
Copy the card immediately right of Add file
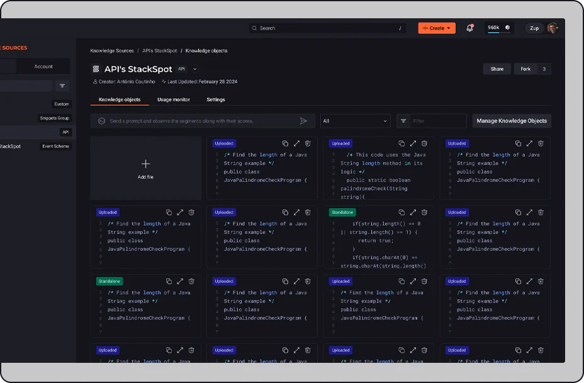tap(285, 143)
